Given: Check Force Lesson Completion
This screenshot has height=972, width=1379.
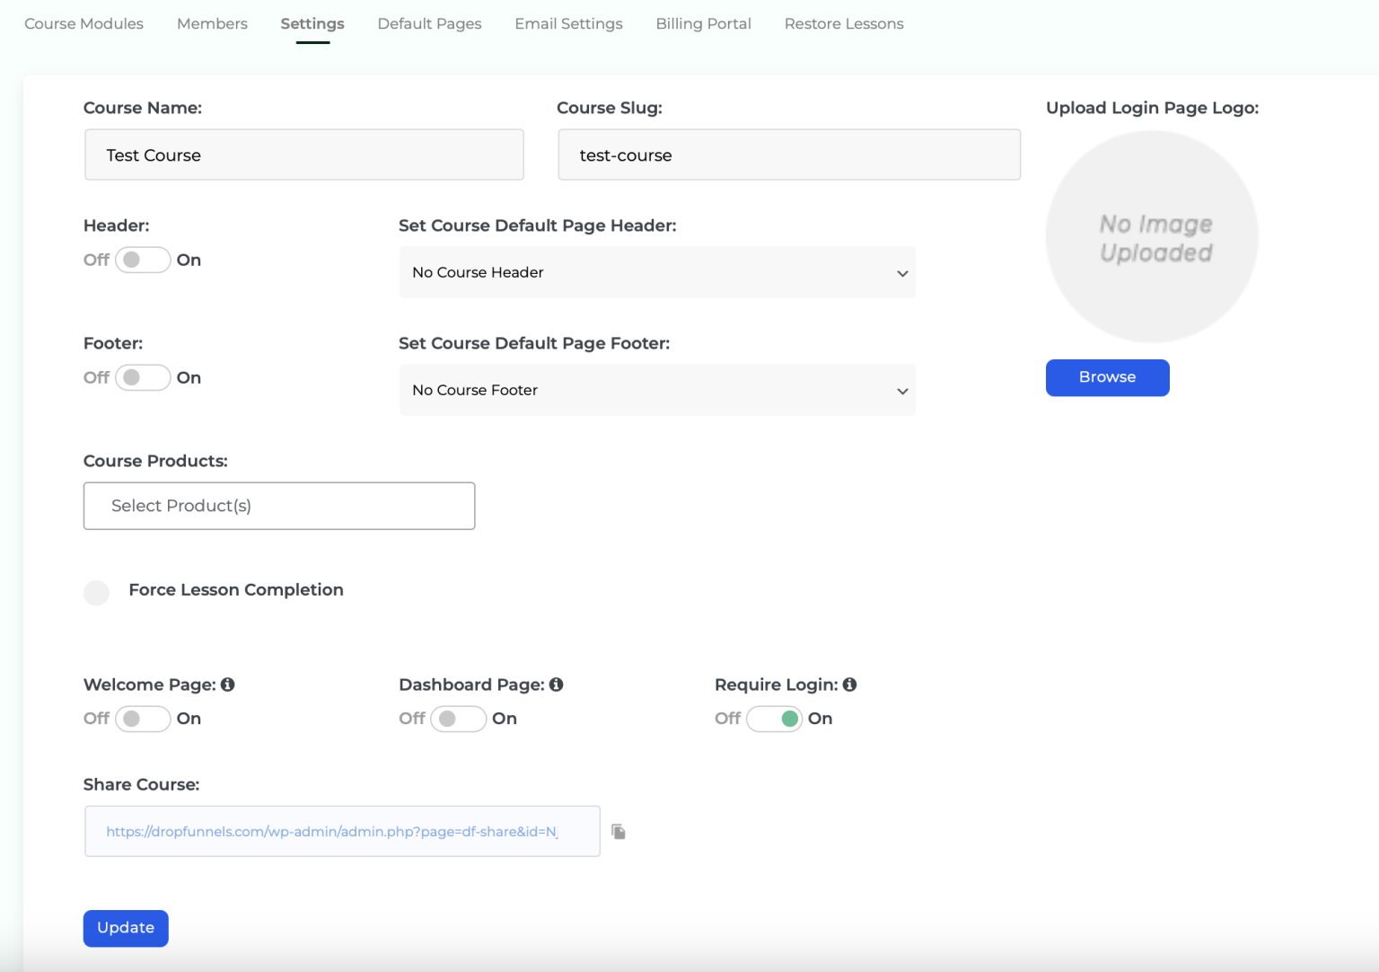Looking at the screenshot, I should coord(96,593).
